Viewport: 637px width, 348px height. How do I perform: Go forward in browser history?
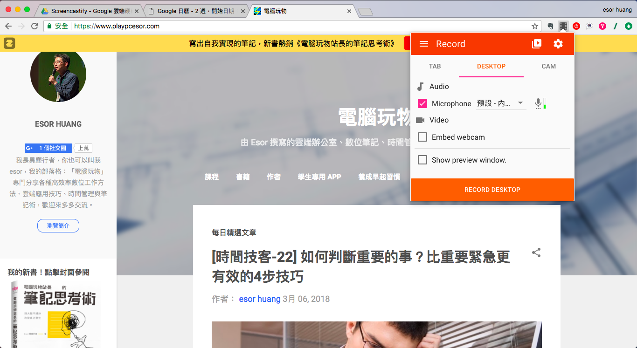pyautogui.click(x=21, y=26)
